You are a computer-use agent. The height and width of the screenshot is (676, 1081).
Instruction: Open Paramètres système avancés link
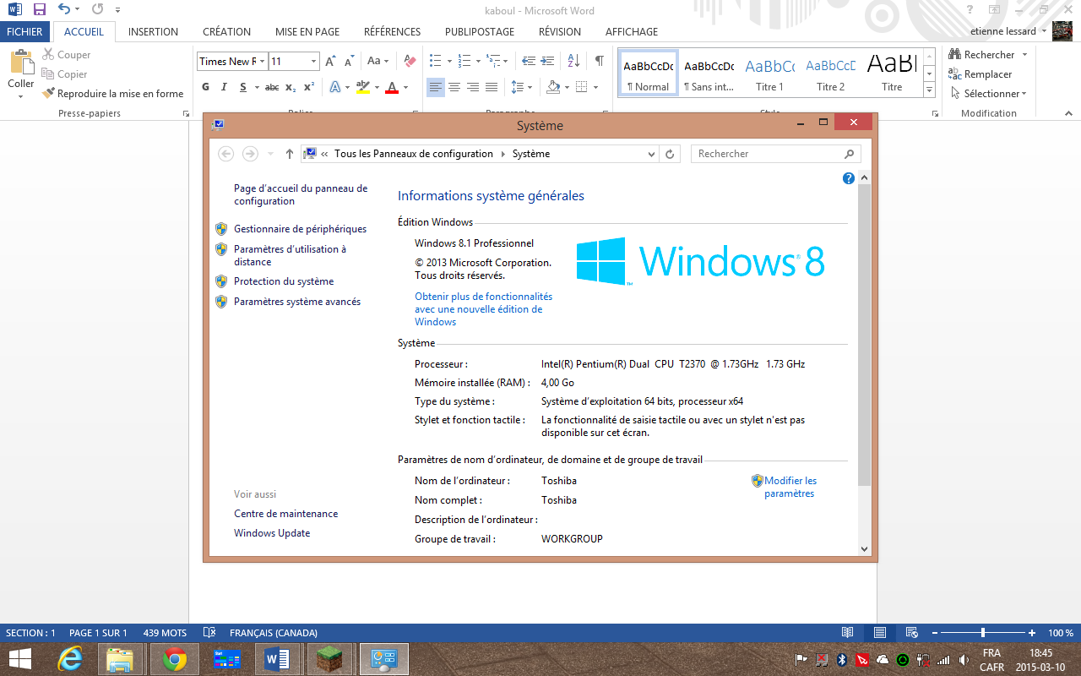coord(297,302)
